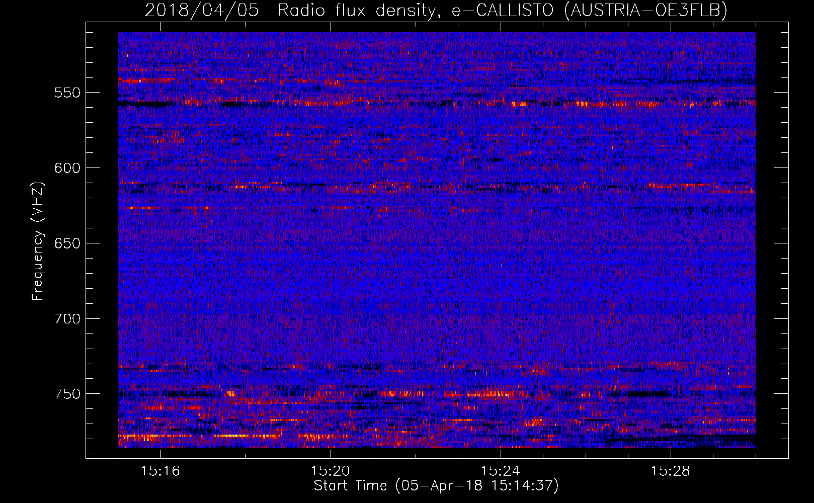
Task: Click the 15:20 time tick label
Action: tap(331, 471)
